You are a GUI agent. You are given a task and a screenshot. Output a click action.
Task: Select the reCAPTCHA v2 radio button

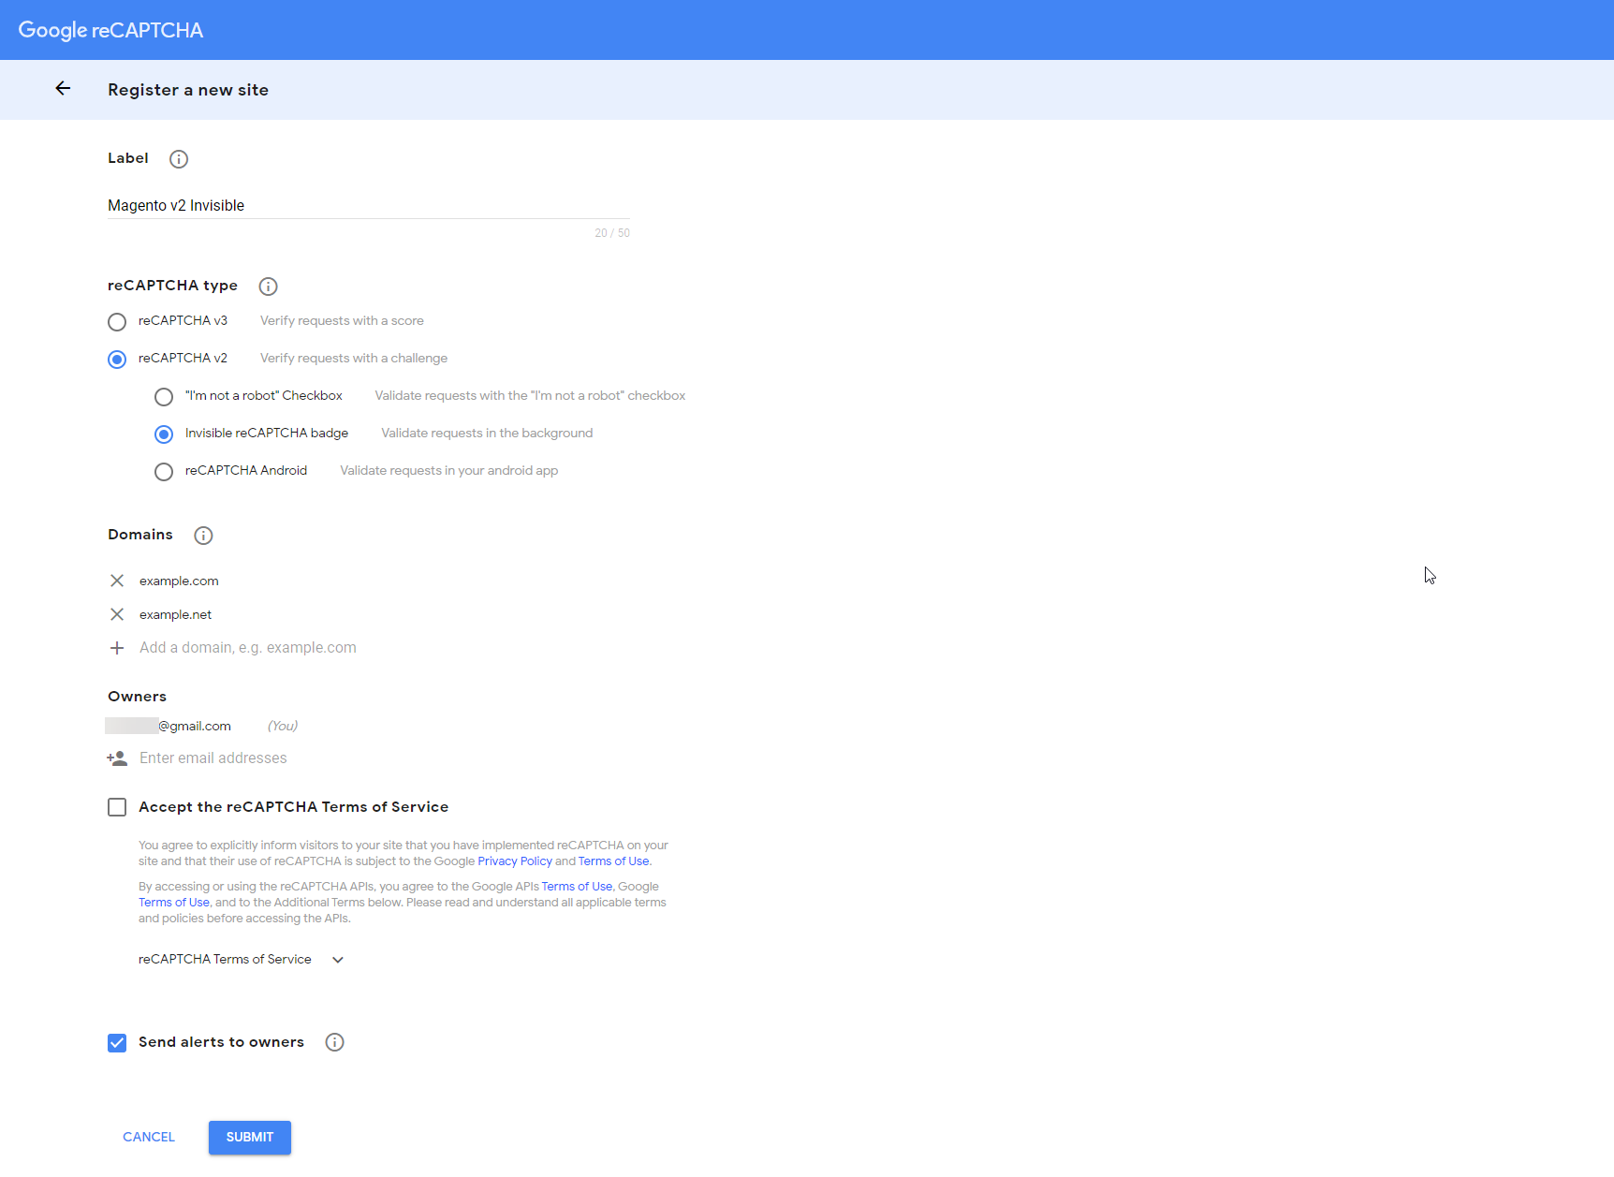coord(117,360)
